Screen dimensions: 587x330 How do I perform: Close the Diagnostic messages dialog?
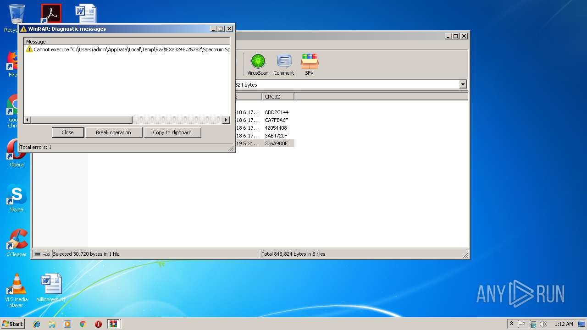(x=67, y=132)
